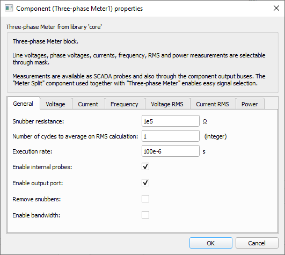The width and height of the screenshot is (285, 255).
Task: Select the General tab
Action: (23, 104)
